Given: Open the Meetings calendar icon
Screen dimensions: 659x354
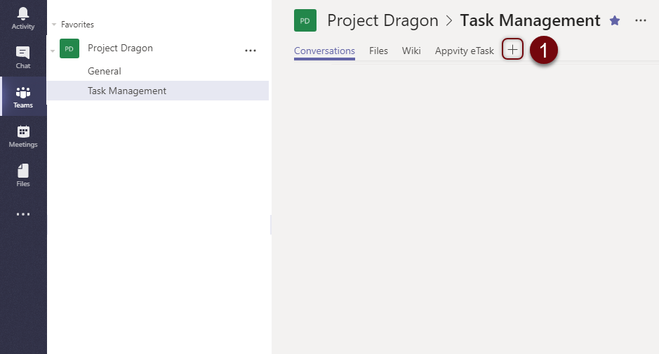Looking at the screenshot, I should (x=23, y=136).
